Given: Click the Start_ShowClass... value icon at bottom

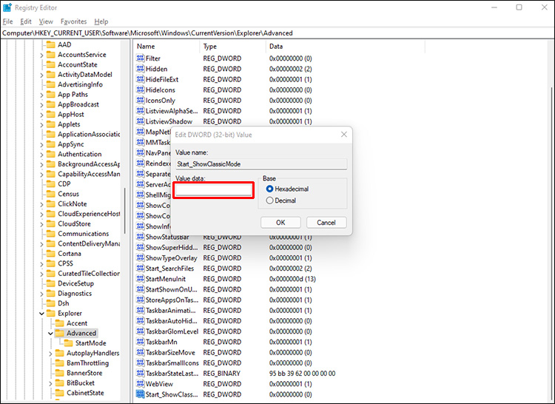Looking at the screenshot, I should click(140, 394).
